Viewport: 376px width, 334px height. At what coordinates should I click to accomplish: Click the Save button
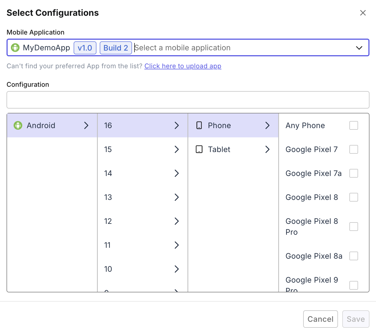(356, 319)
